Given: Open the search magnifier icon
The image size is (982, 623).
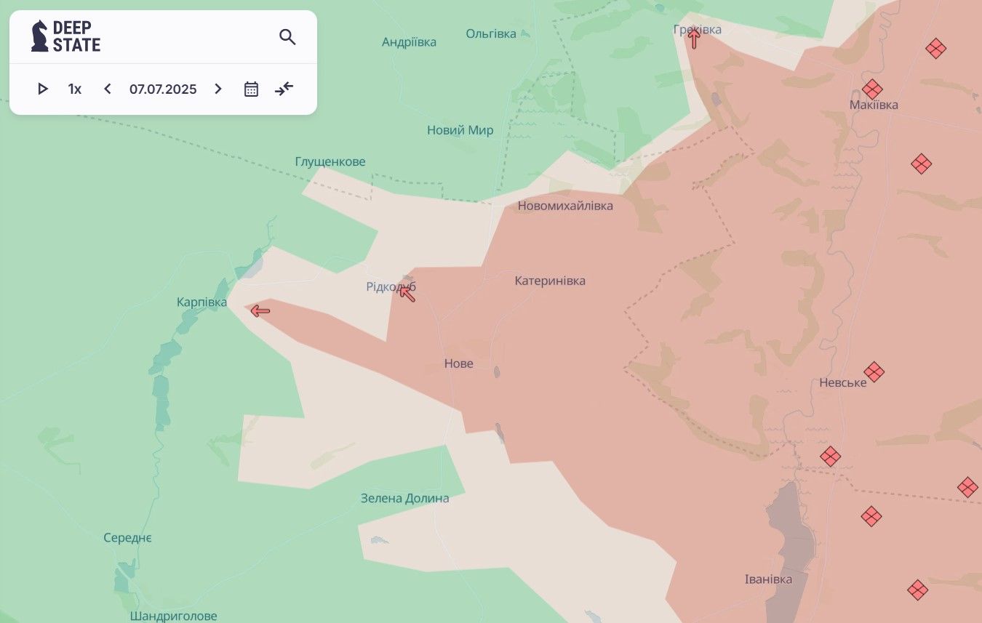Looking at the screenshot, I should 287,37.
